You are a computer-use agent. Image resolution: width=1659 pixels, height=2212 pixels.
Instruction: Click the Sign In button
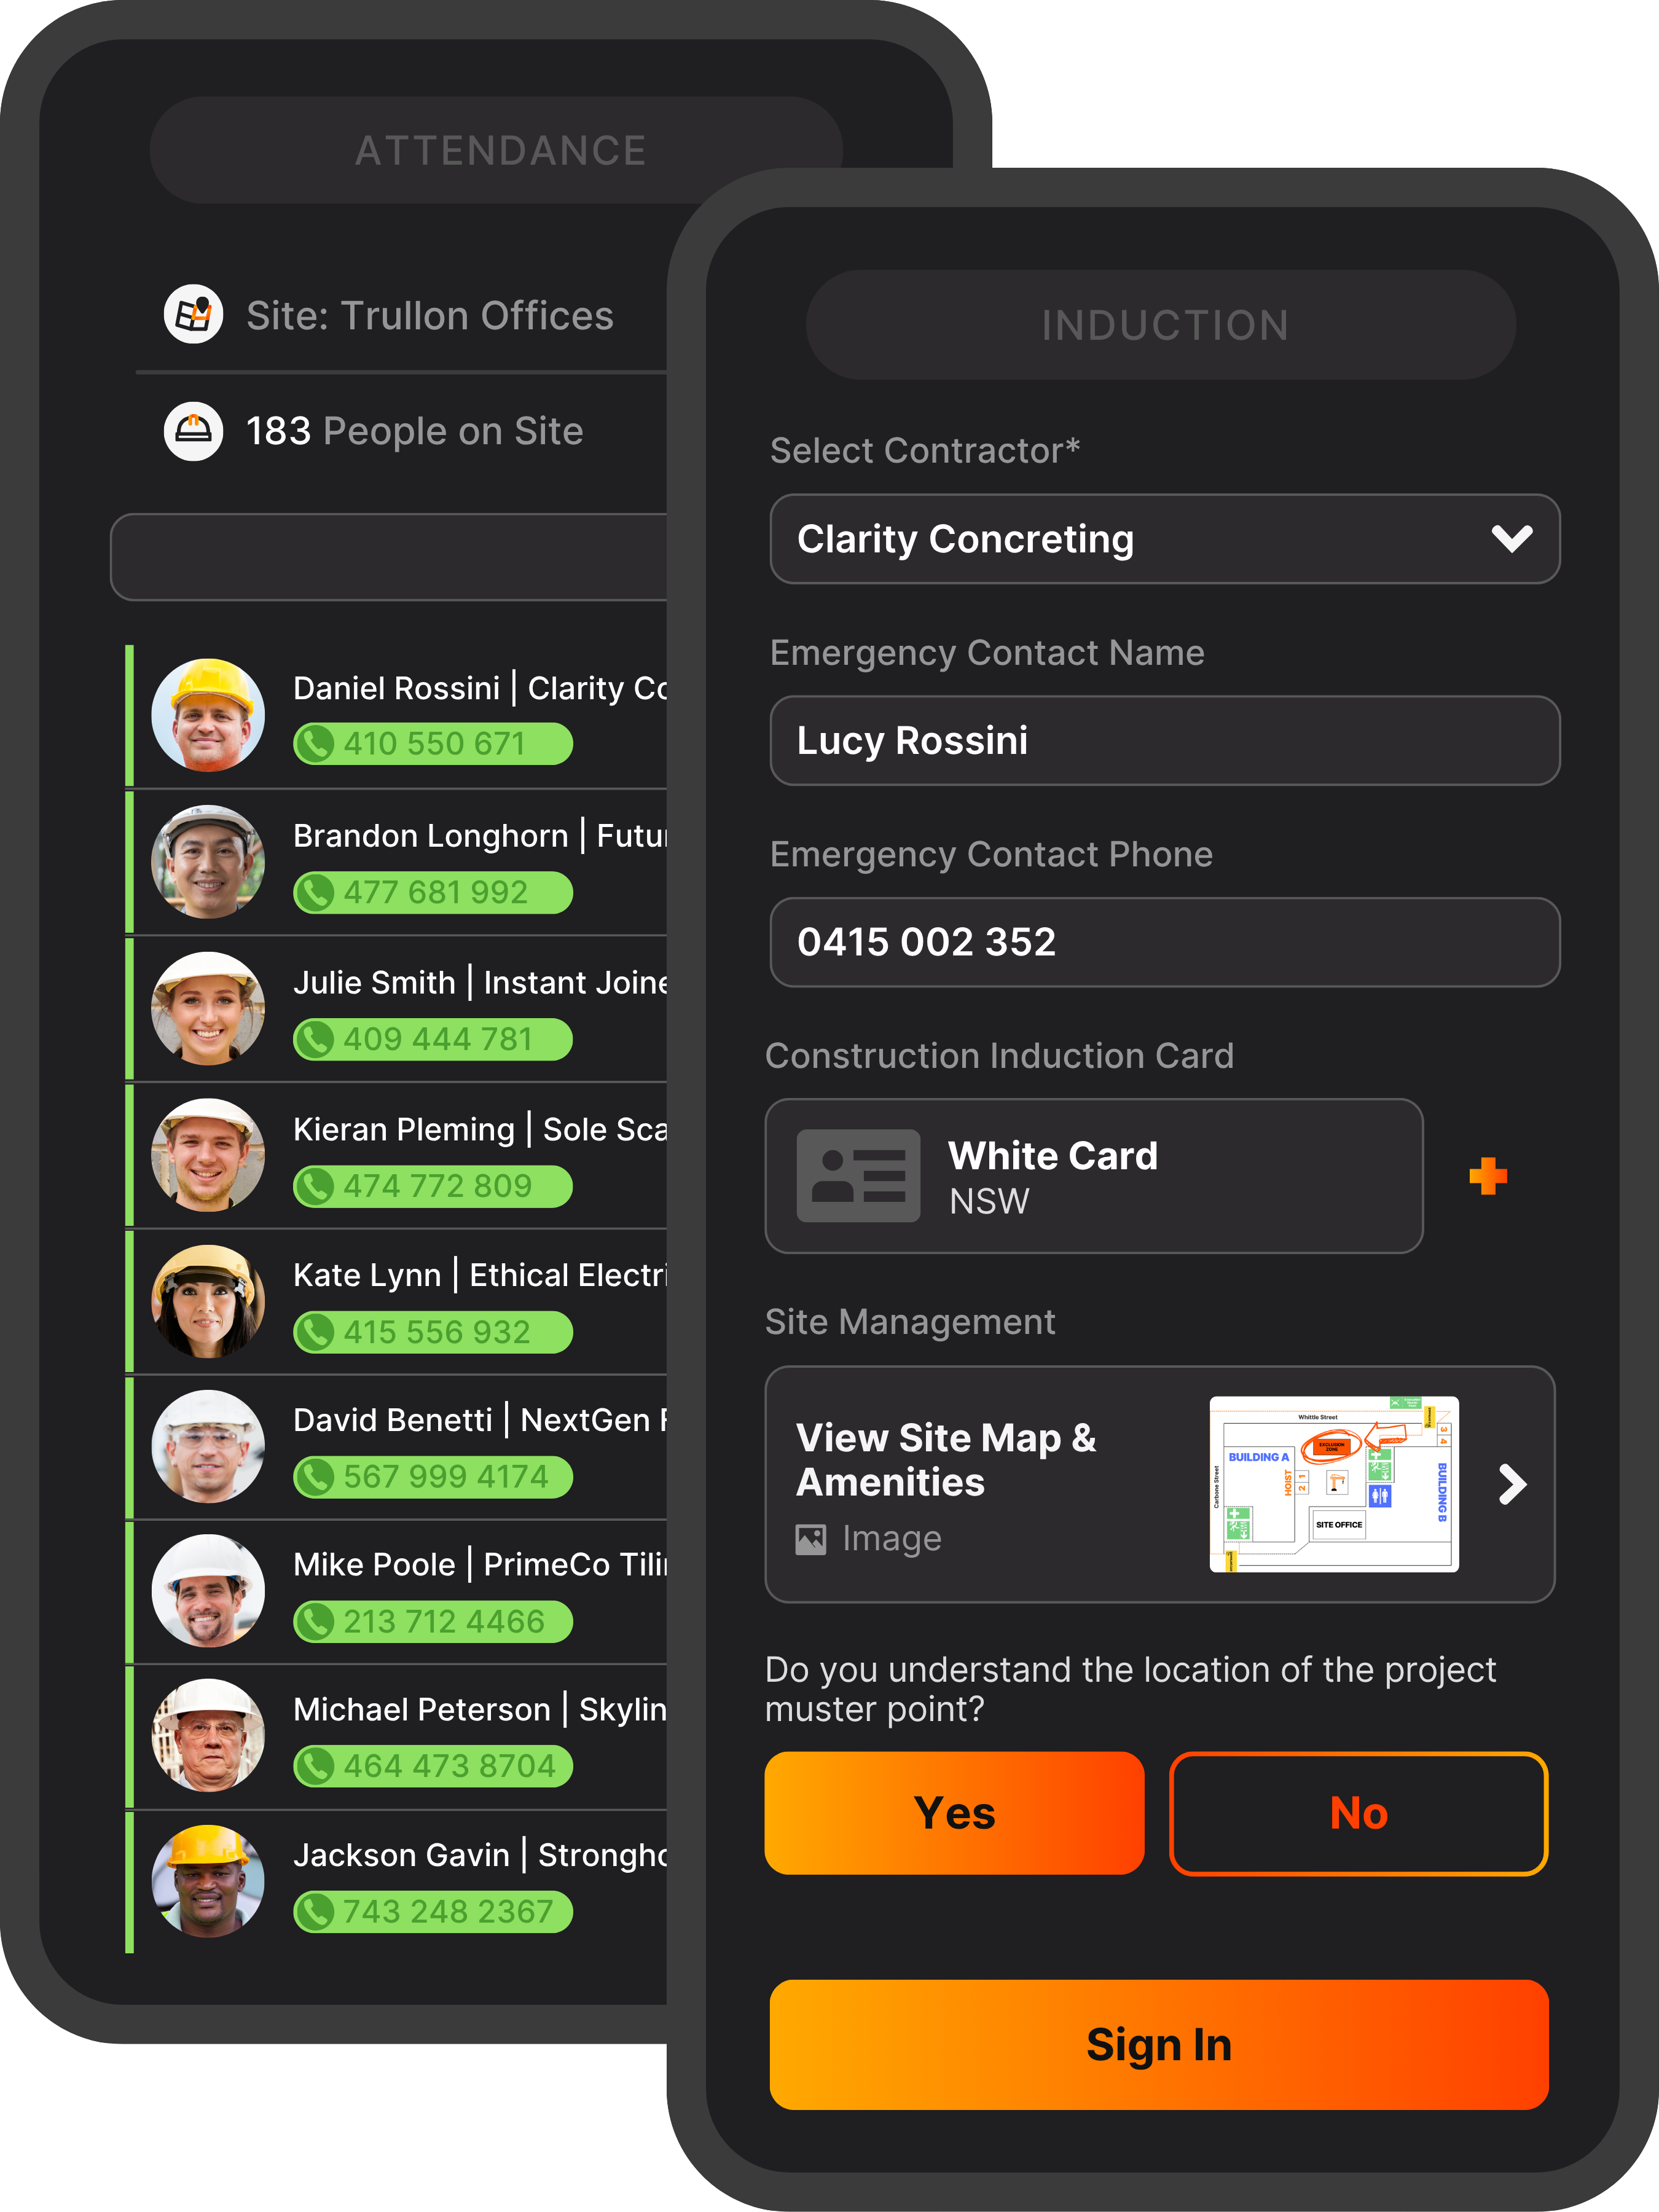[x=1159, y=2044]
